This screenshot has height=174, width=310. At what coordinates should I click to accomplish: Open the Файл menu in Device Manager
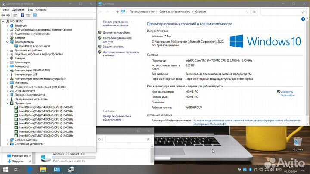pyautogui.click(x=6, y=9)
